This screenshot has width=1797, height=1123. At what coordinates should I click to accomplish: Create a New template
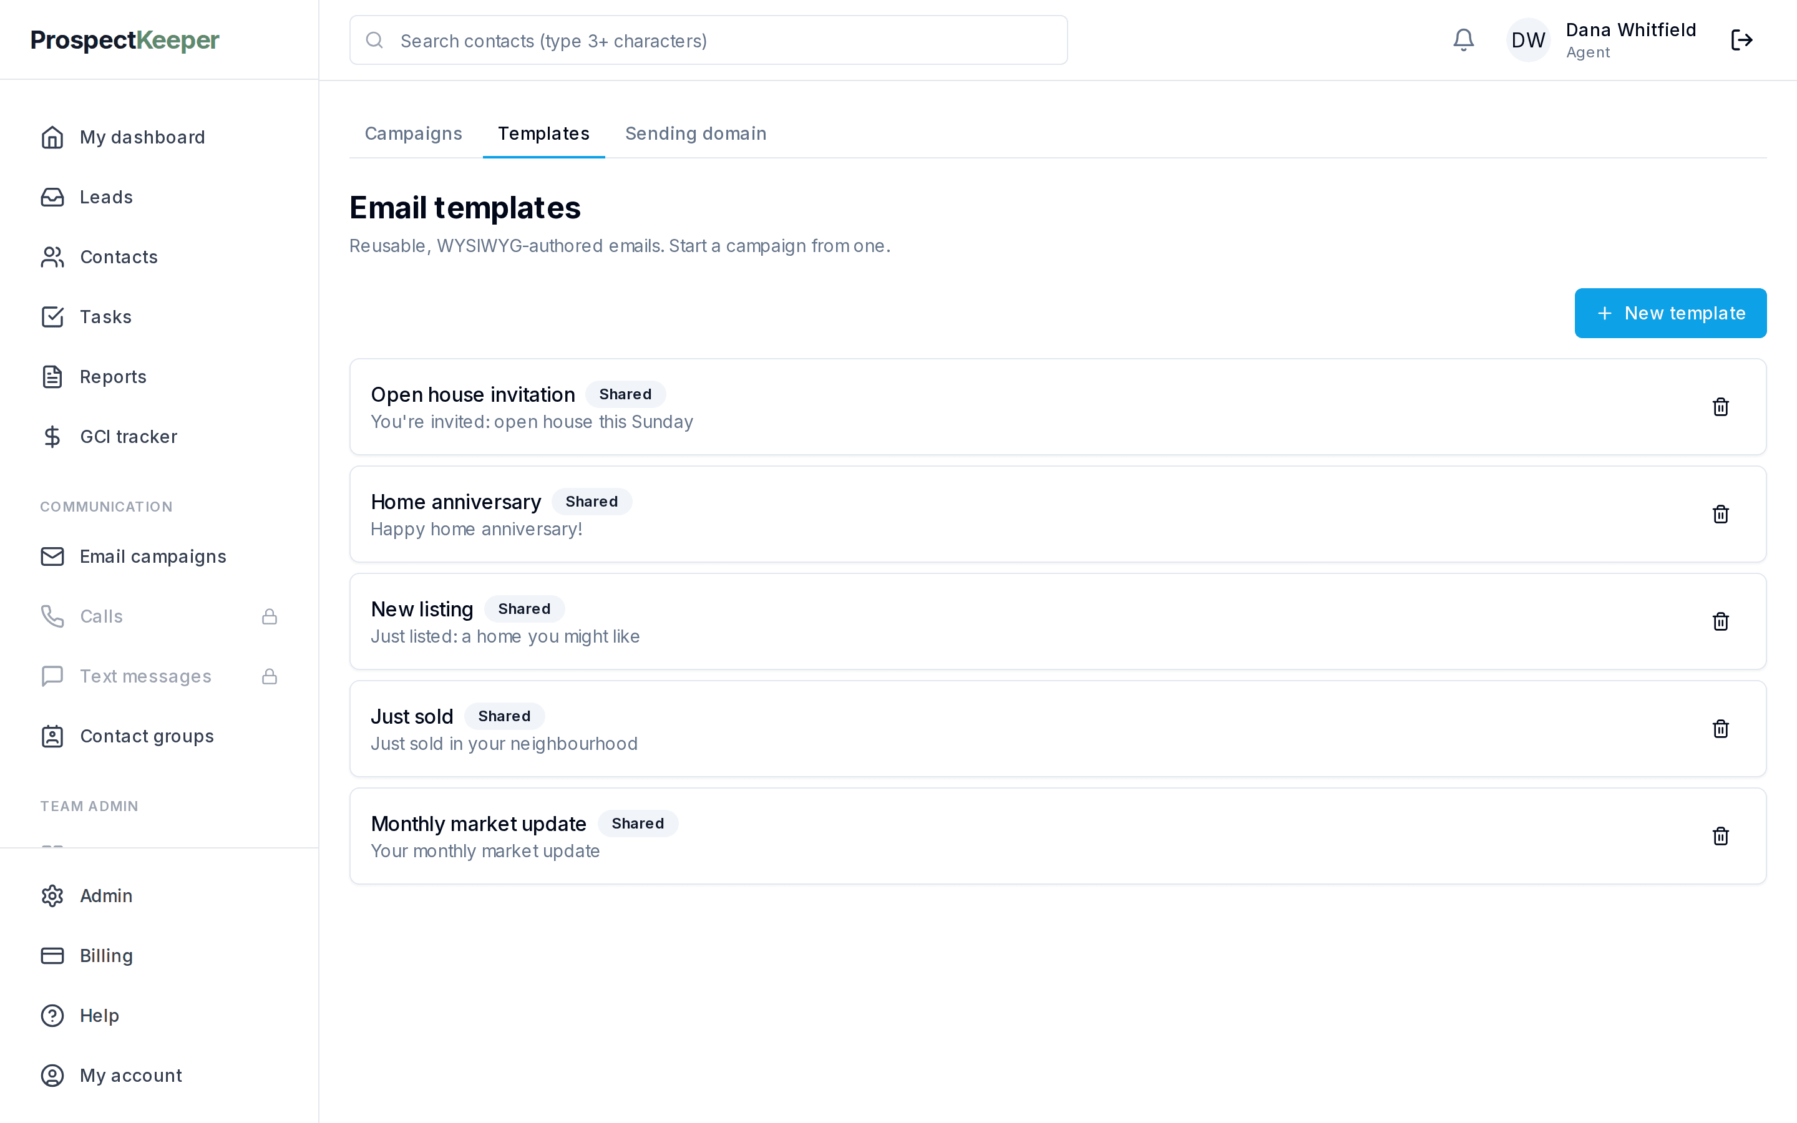tap(1670, 313)
